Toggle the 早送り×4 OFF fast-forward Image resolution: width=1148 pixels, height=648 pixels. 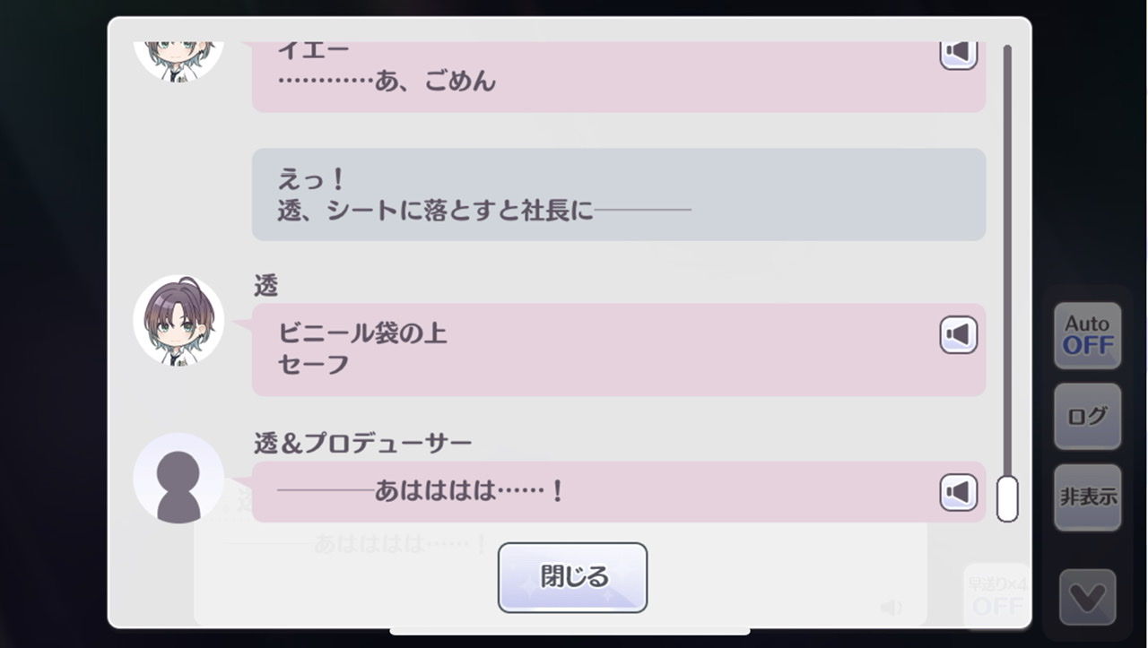click(x=996, y=595)
